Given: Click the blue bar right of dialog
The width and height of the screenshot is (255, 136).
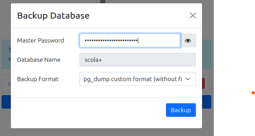Looking at the screenshot, I should (x=207, y=102).
